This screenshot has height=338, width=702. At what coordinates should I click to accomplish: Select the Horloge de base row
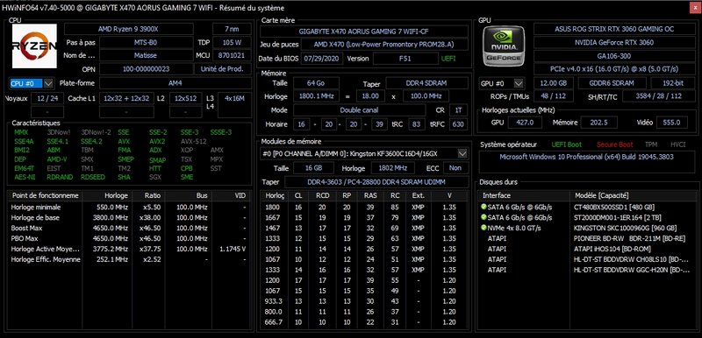[x=129, y=218]
